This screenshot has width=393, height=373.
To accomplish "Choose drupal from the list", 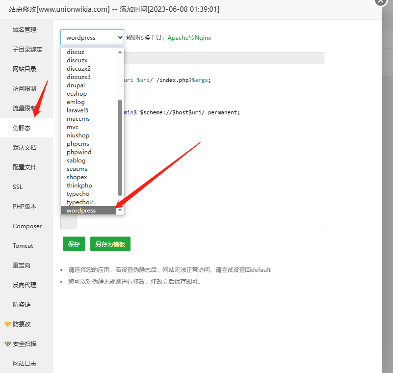I will pyautogui.click(x=89, y=85).
